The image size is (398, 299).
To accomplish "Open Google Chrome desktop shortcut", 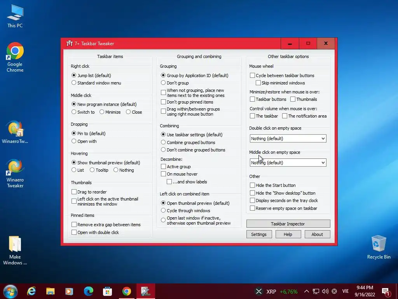I will coord(15,58).
